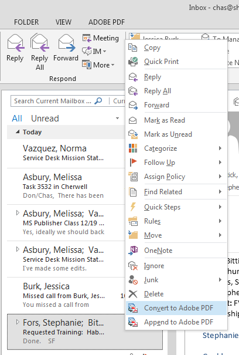Click the Ignore conversation icon
The image size is (239, 355).
click(133, 266)
